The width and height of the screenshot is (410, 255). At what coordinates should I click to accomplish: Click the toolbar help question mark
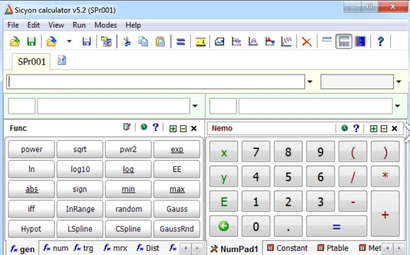[x=381, y=41]
